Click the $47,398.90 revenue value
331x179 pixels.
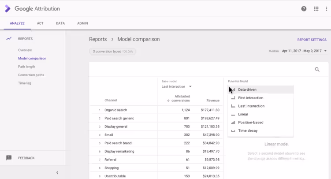pyautogui.click(x=211, y=134)
